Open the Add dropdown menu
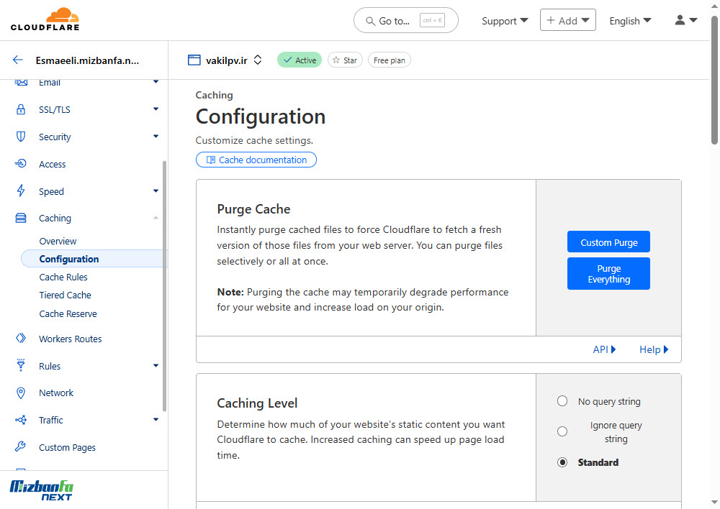 [x=568, y=20]
